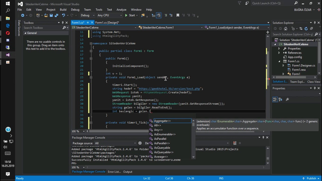Collapse the General group in Toolbox
Screen dimensions: 322x181
point(25,33)
